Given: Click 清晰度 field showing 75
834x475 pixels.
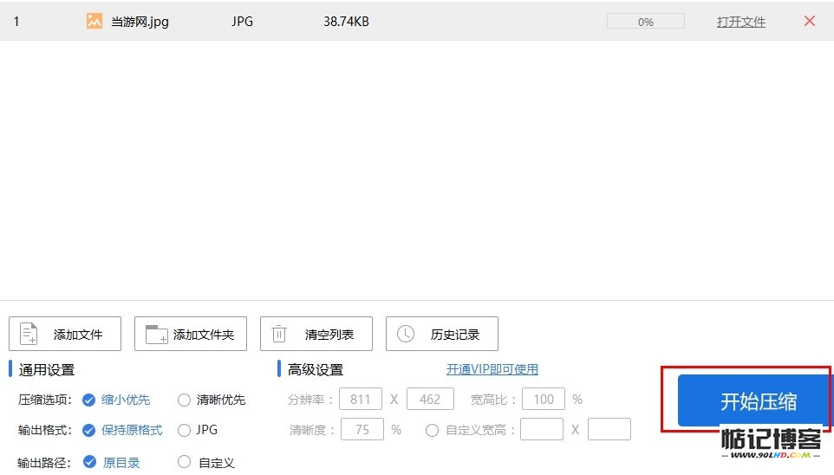Looking at the screenshot, I should click(362, 429).
